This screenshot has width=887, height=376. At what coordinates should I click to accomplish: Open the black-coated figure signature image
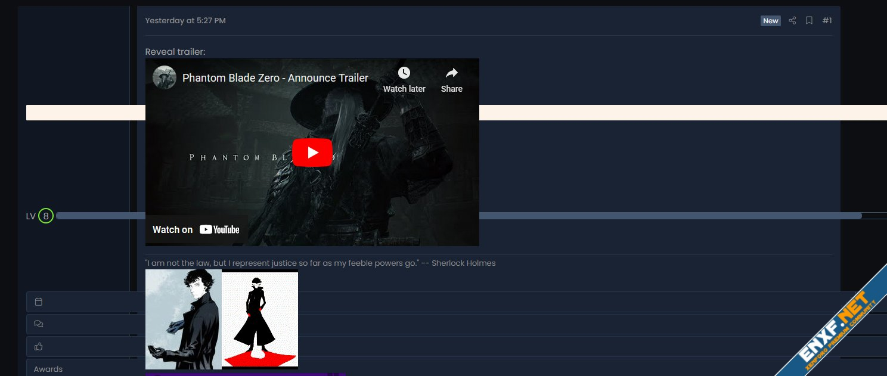pos(260,319)
